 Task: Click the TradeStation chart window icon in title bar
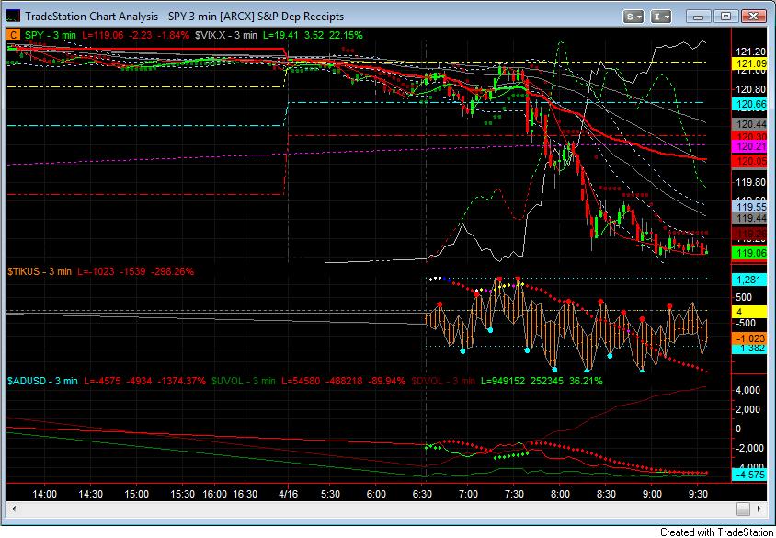point(14,16)
